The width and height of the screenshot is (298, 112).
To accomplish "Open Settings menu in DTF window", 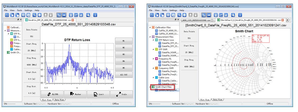I will pos(28,10).
